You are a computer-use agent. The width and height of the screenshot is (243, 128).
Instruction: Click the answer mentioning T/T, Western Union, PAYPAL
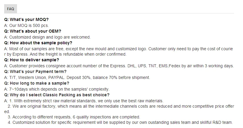pyautogui.click(x=77, y=77)
